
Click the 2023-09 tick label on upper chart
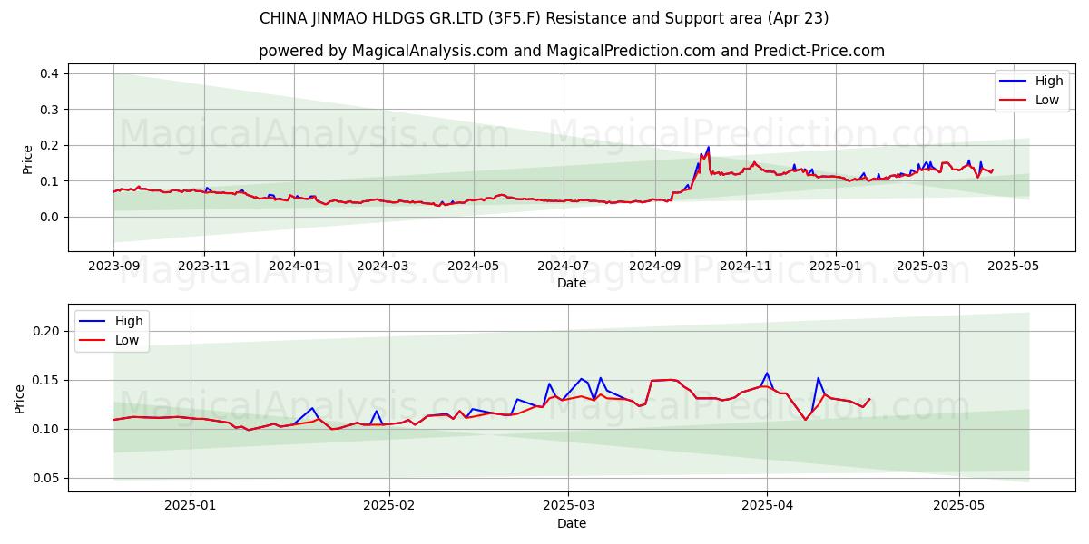pos(113,266)
